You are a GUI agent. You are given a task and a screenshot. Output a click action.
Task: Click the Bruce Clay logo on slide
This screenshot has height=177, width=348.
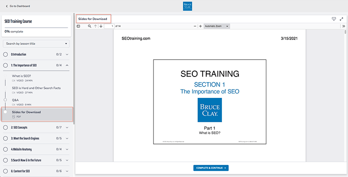click(210, 110)
